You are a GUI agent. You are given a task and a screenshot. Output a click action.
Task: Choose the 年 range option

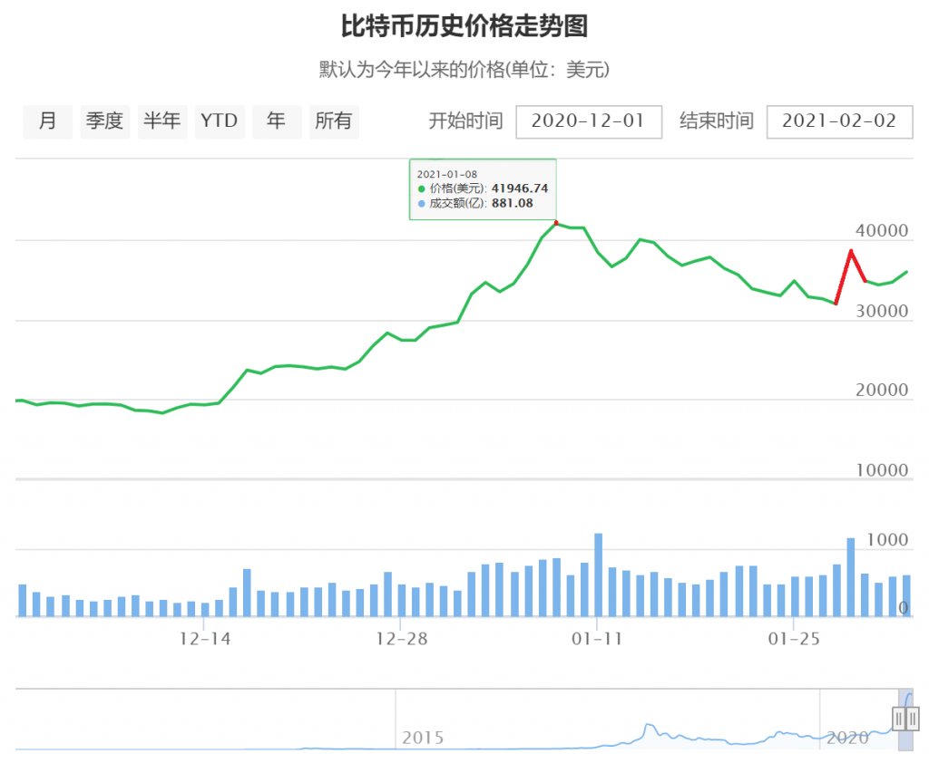point(277,121)
